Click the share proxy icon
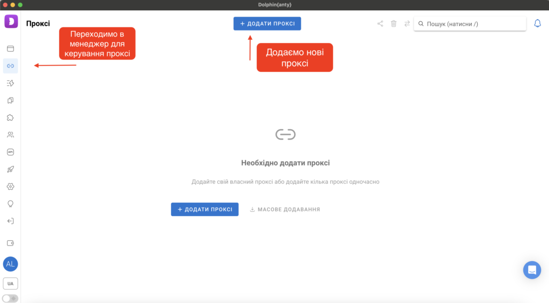 [380, 24]
